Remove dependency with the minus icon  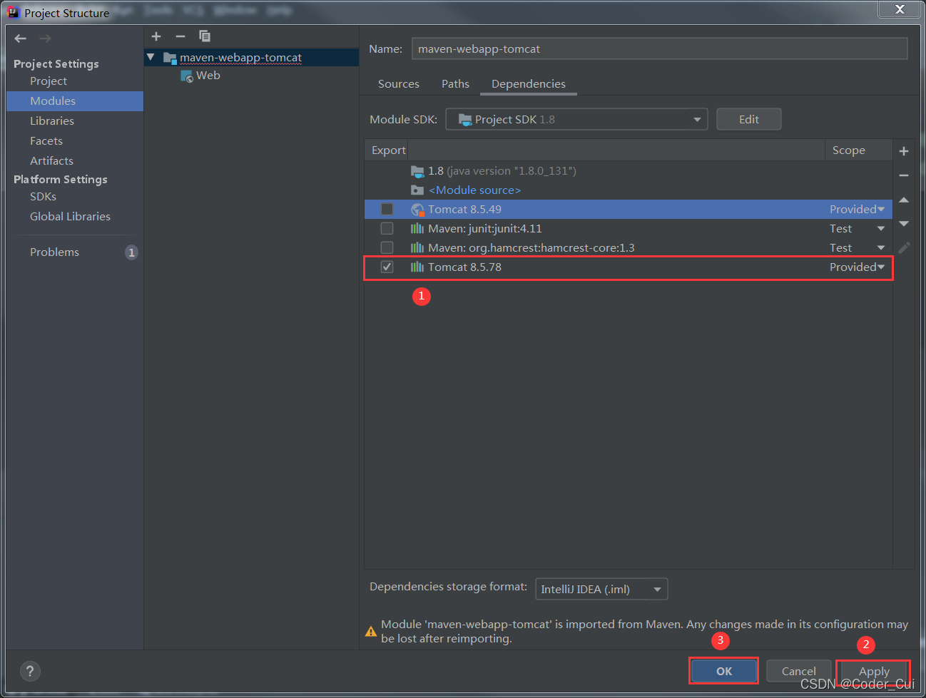pyautogui.click(x=904, y=175)
